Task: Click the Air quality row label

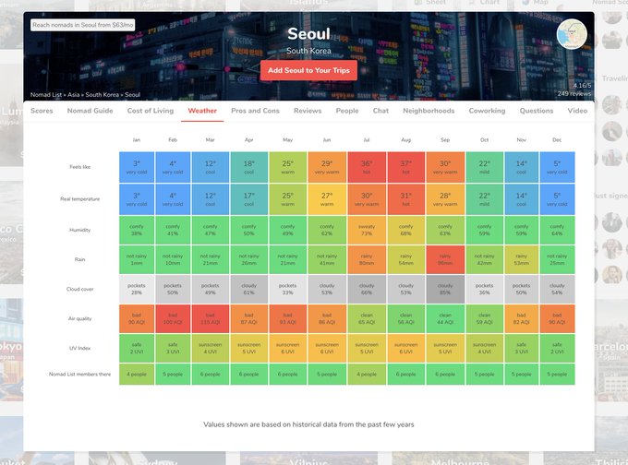Action: coord(80,319)
